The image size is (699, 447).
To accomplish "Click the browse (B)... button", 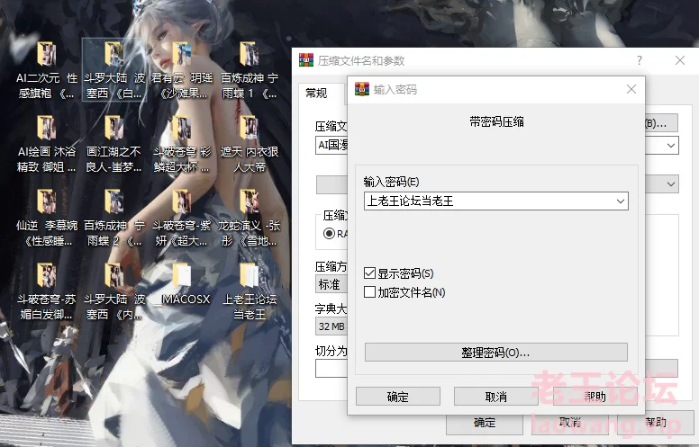I will pos(661,123).
